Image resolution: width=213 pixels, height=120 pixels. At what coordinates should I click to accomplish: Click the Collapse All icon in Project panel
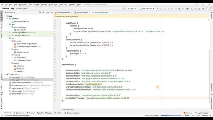(44, 12)
